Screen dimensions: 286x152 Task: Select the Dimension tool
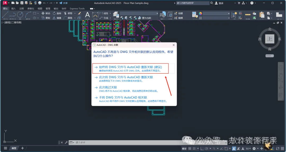pos(95,15)
